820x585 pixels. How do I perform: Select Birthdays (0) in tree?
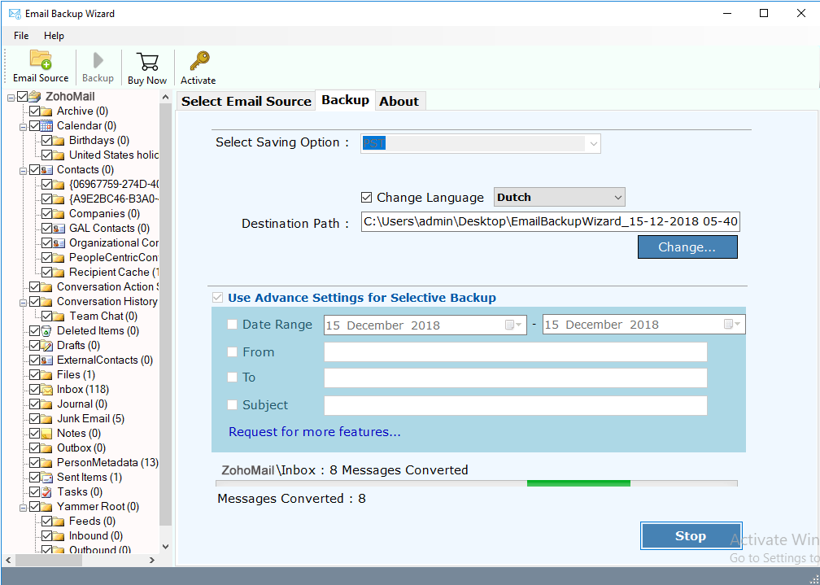99,140
